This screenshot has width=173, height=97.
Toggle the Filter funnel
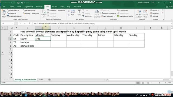(x=79, y=13)
